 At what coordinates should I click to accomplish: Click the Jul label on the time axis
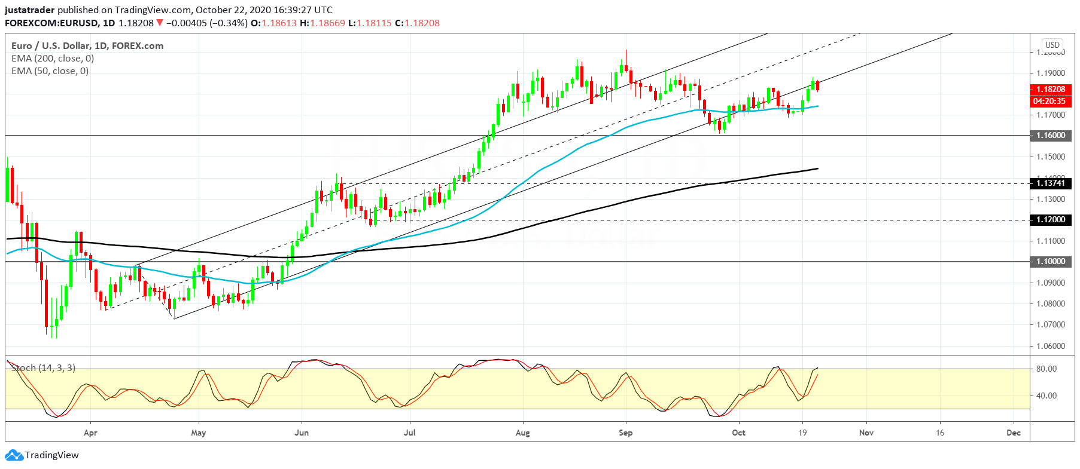409,433
